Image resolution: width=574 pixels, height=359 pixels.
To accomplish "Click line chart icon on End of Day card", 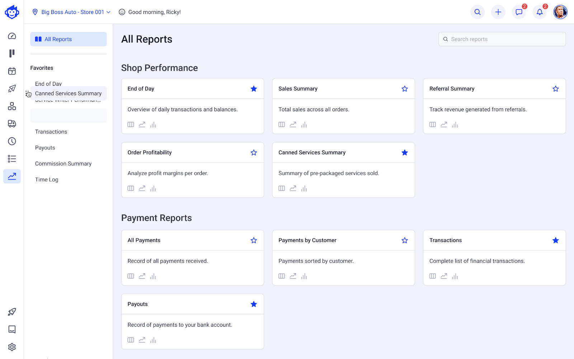I will (142, 125).
